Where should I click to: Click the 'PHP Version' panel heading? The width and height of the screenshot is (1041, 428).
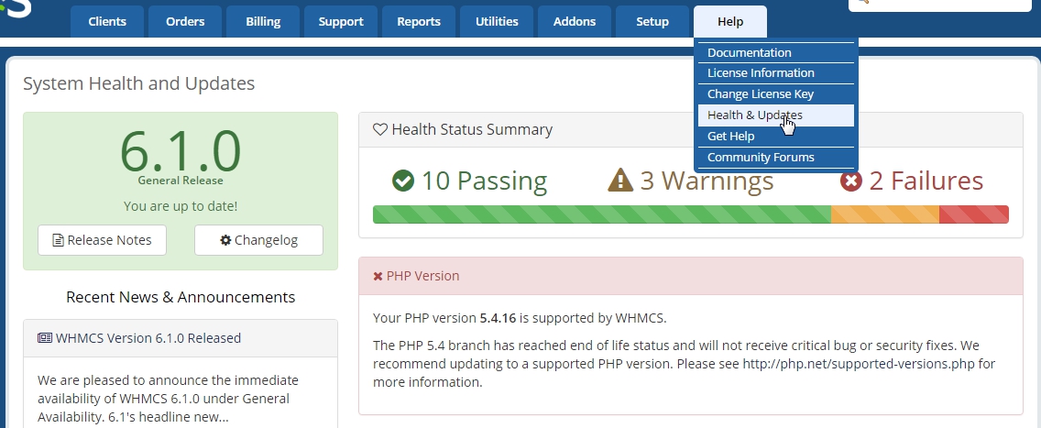click(x=423, y=276)
